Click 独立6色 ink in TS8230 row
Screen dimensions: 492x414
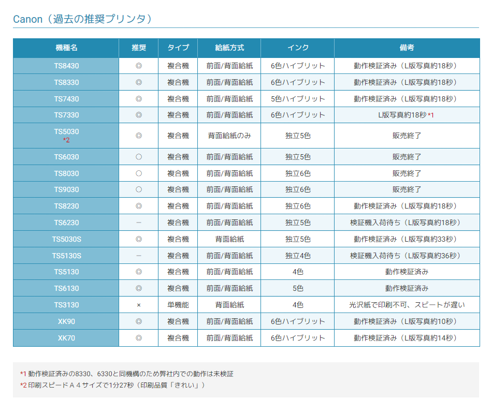(298, 206)
